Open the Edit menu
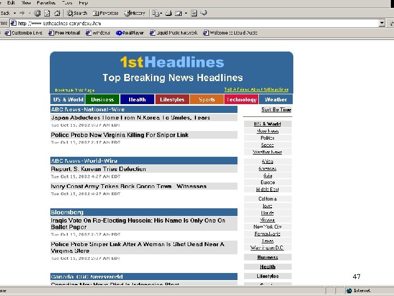 click(11, 3)
